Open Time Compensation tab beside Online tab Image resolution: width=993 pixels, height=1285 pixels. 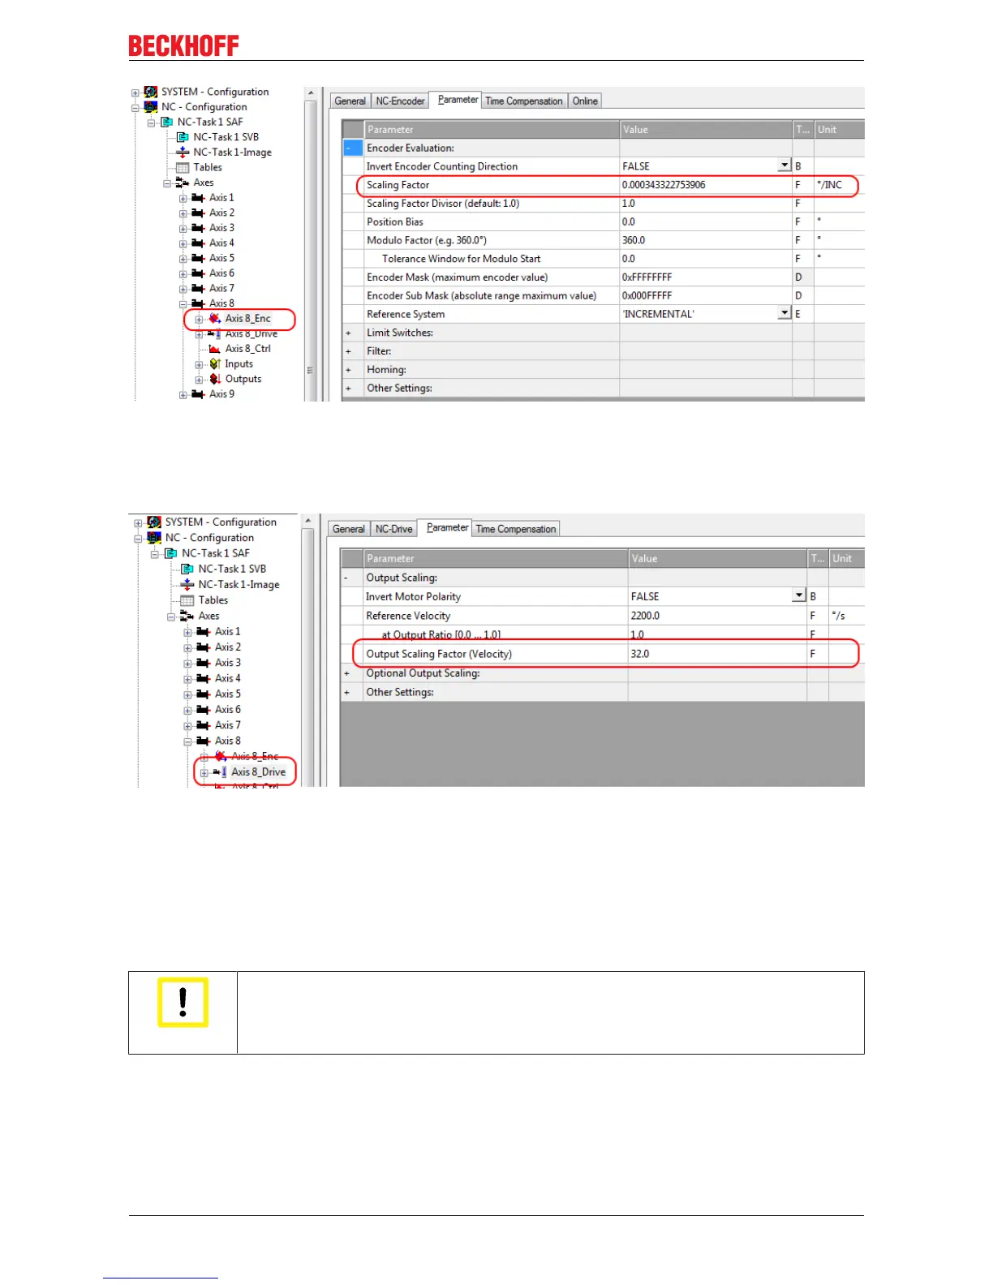pos(524,101)
